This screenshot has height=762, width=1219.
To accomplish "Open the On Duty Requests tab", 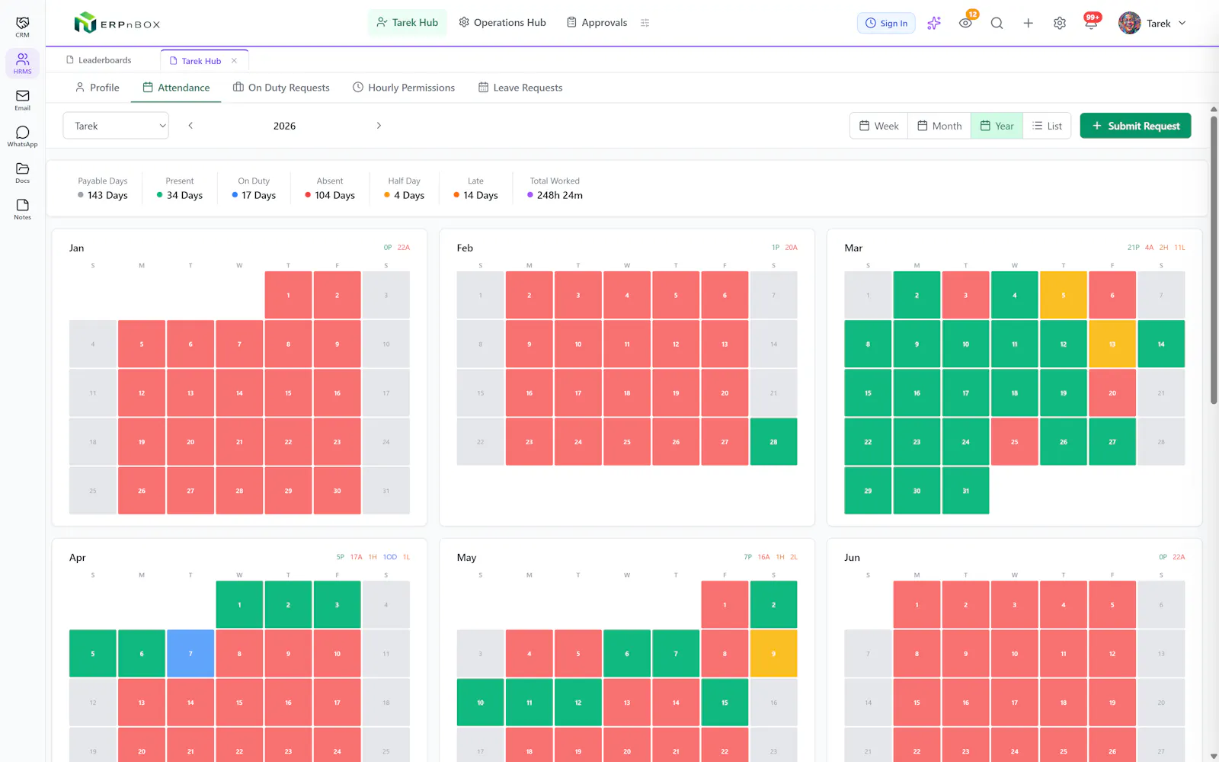I will click(281, 88).
